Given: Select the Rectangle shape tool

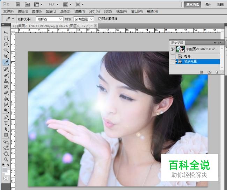Looking at the screenshot, I should pos(6,135).
